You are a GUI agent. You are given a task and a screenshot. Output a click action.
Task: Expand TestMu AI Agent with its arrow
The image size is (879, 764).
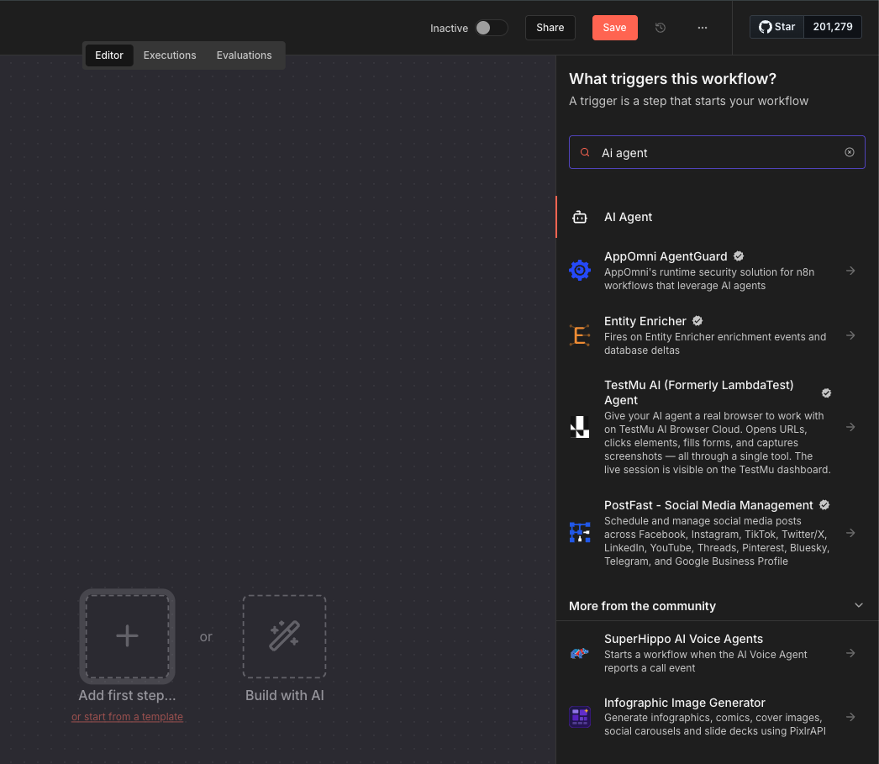[850, 427]
